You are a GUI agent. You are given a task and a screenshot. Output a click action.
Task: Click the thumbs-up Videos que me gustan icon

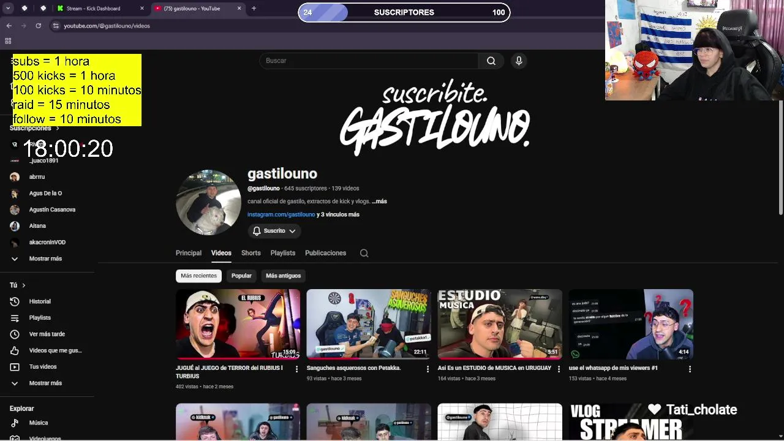coord(15,350)
